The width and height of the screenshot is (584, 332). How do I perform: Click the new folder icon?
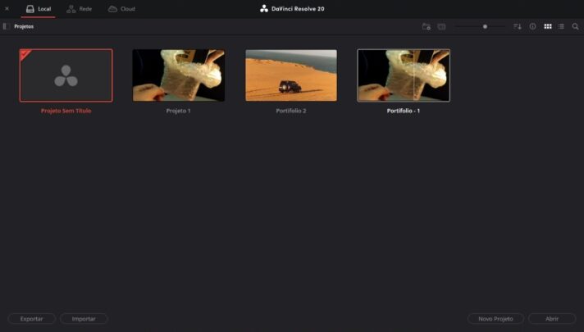coord(427,26)
